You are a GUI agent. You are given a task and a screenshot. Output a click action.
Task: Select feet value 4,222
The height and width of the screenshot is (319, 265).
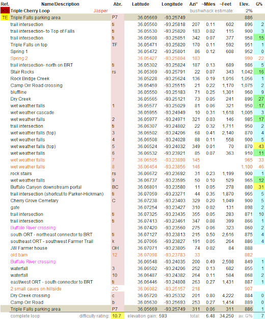pyautogui.click(x=228, y=296)
